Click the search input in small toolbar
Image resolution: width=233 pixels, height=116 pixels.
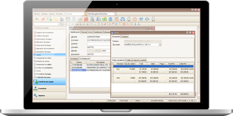[46, 24]
